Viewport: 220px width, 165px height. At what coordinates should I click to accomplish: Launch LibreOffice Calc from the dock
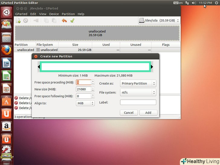(6, 76)
